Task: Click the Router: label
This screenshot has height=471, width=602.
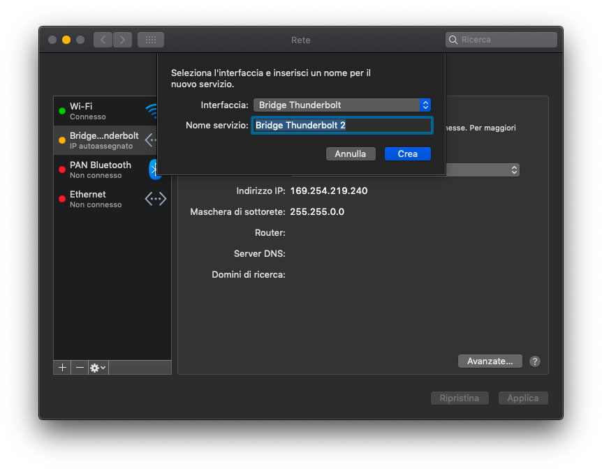Action: click(270, 233)
